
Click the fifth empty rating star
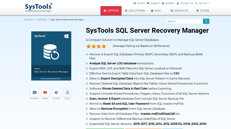109,46
